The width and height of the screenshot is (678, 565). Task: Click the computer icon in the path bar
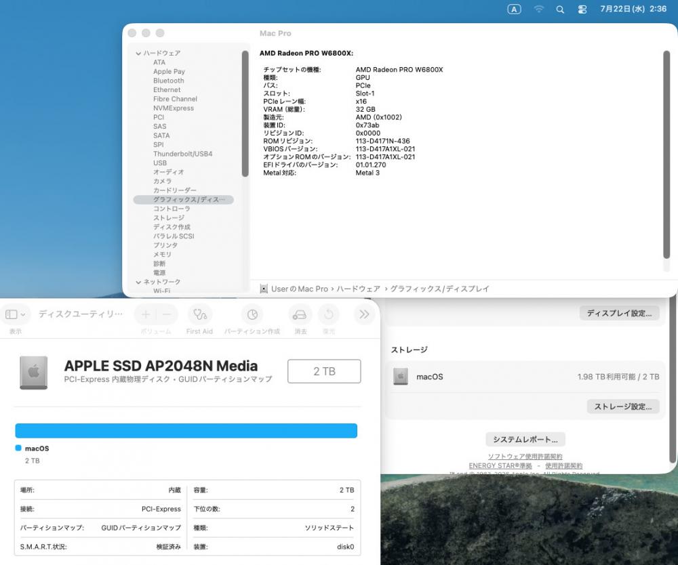tap(264, 289)
